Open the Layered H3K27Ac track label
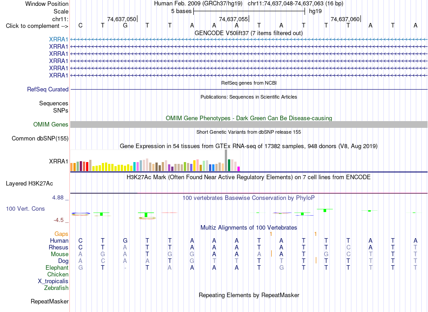The width and height of the screenshot is (428, 312). (x=29, y=184)
